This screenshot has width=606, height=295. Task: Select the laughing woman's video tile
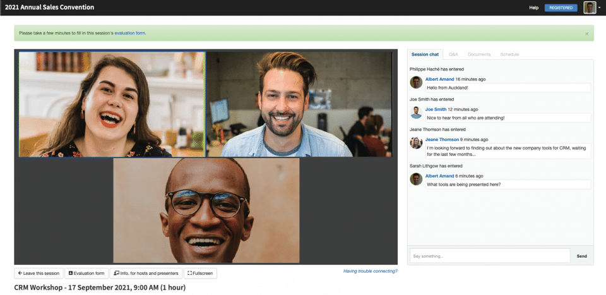(x=112, y=104)
